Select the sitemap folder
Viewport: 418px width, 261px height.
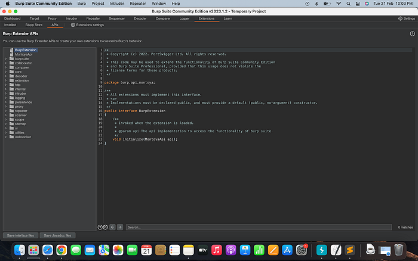(20, 124)
